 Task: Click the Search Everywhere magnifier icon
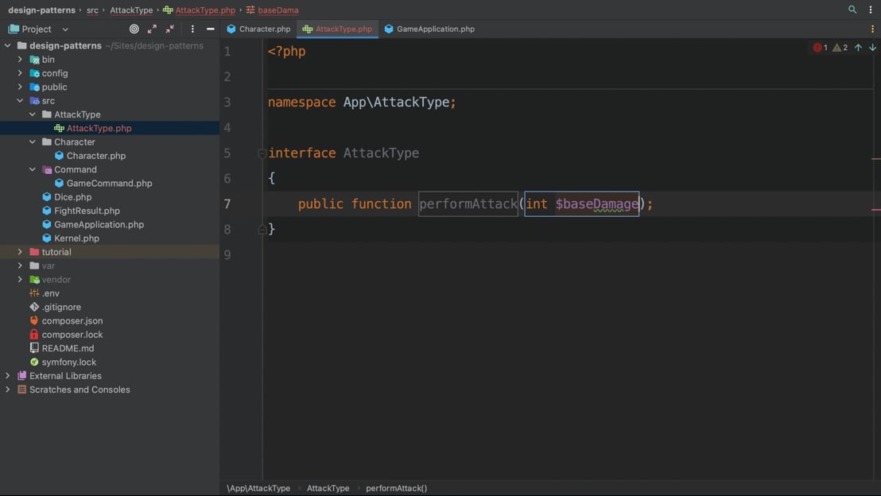pyautogui.click(x=852, y=10)
